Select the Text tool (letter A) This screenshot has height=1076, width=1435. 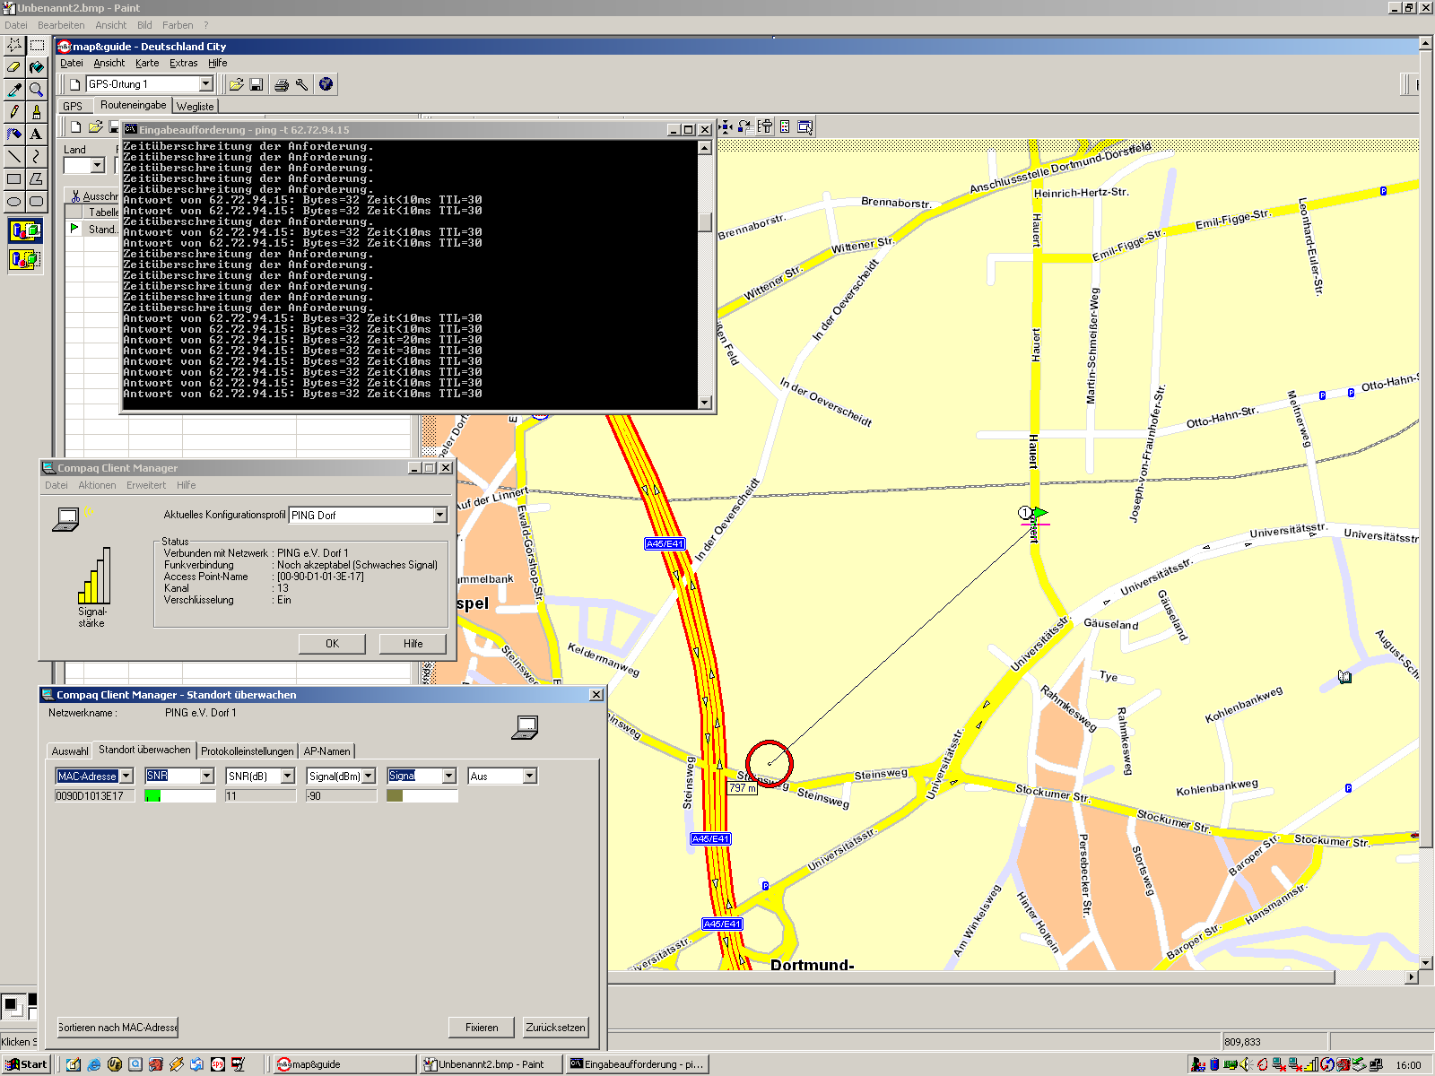tap(37, 134)
